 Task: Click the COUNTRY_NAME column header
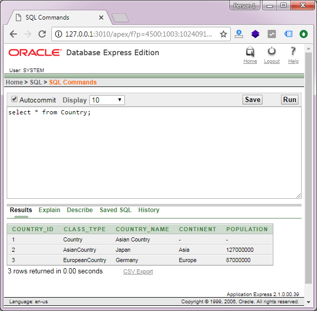142,229
